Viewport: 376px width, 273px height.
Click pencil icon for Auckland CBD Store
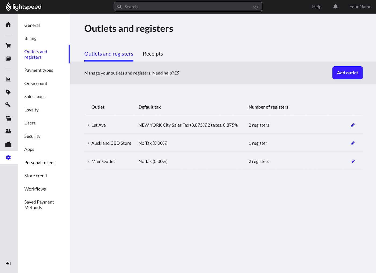[x=353, y=143]
